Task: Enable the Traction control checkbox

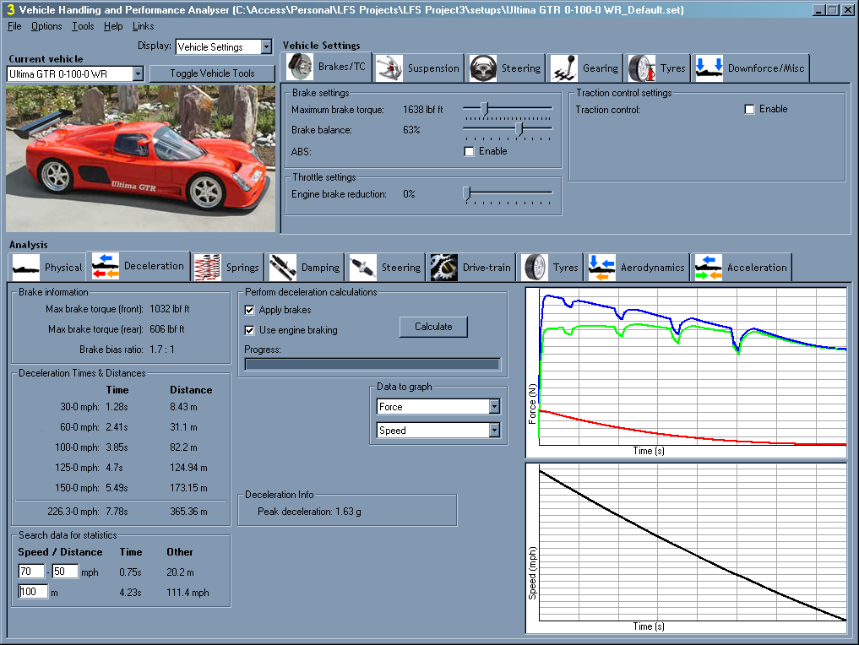Action: tap(749, 109)
